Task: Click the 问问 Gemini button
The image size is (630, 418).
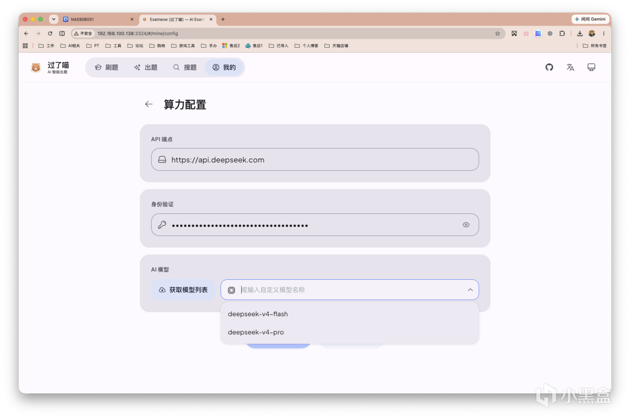Action: tap(591, 19)
